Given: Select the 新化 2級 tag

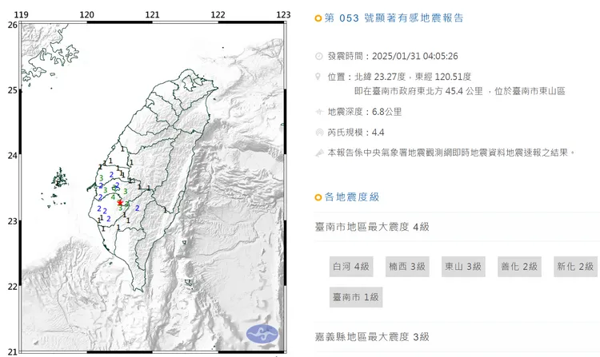Looking at the screenshot, I should point(575,267).
